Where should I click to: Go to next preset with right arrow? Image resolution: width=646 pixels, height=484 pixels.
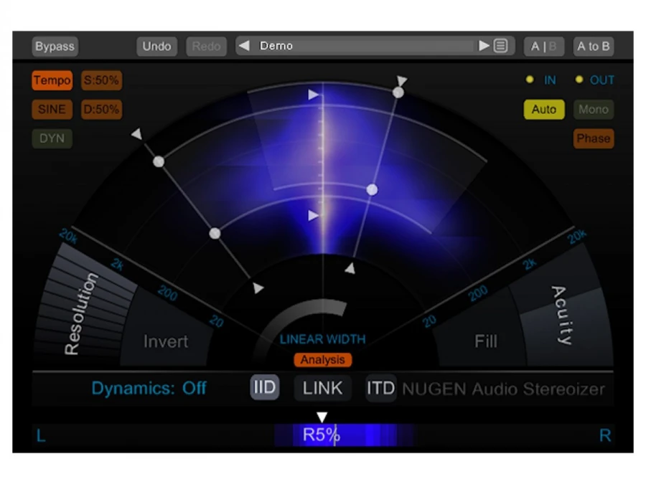click(484, 46)
